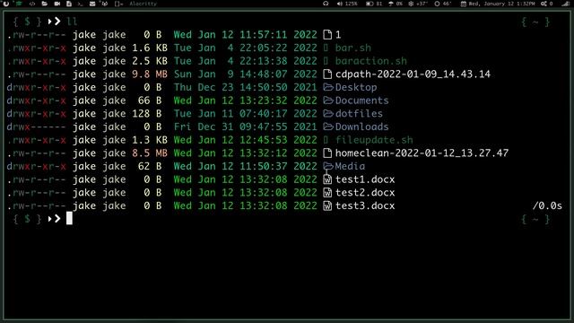Click the Word document icon beside test3.docx
574x323 pixels.
(327, 205)
